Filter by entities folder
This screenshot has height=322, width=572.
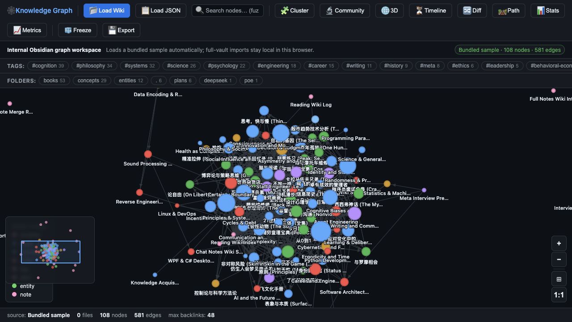(131, 80)
